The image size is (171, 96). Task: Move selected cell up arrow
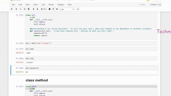coord(33,9)
